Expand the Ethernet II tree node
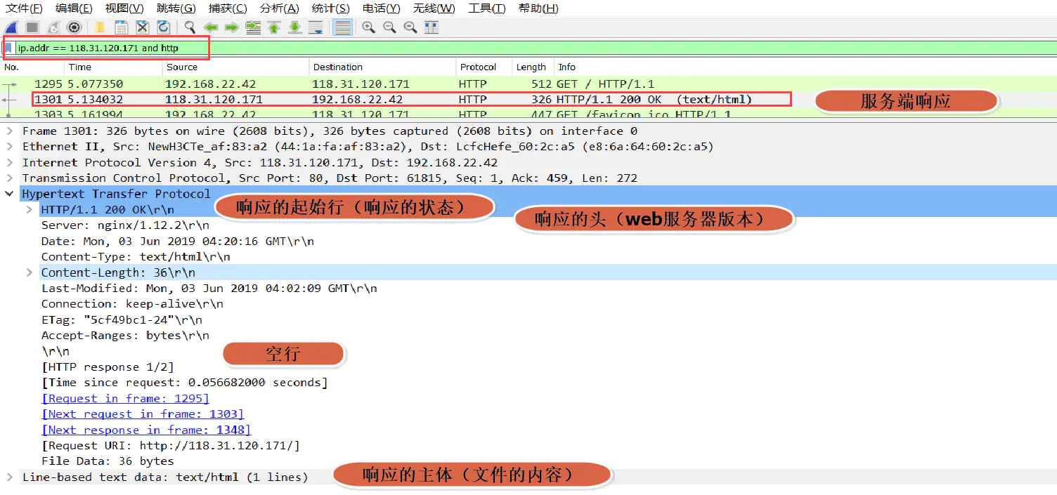Image resolution: width=1057 pixels, height=495 pixels. [9, 147]
